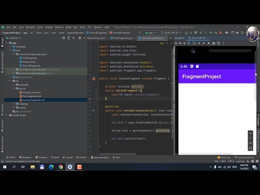Expand the values folder
The width and height of the screenshot is (260, 195).
click(14, 108)
